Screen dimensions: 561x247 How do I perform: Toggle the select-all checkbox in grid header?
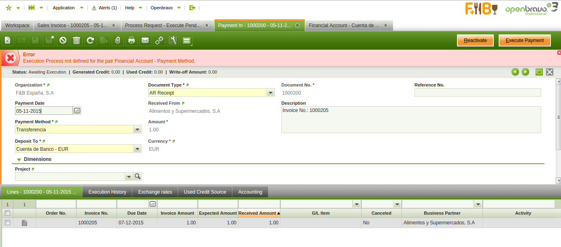pos(7,213)
